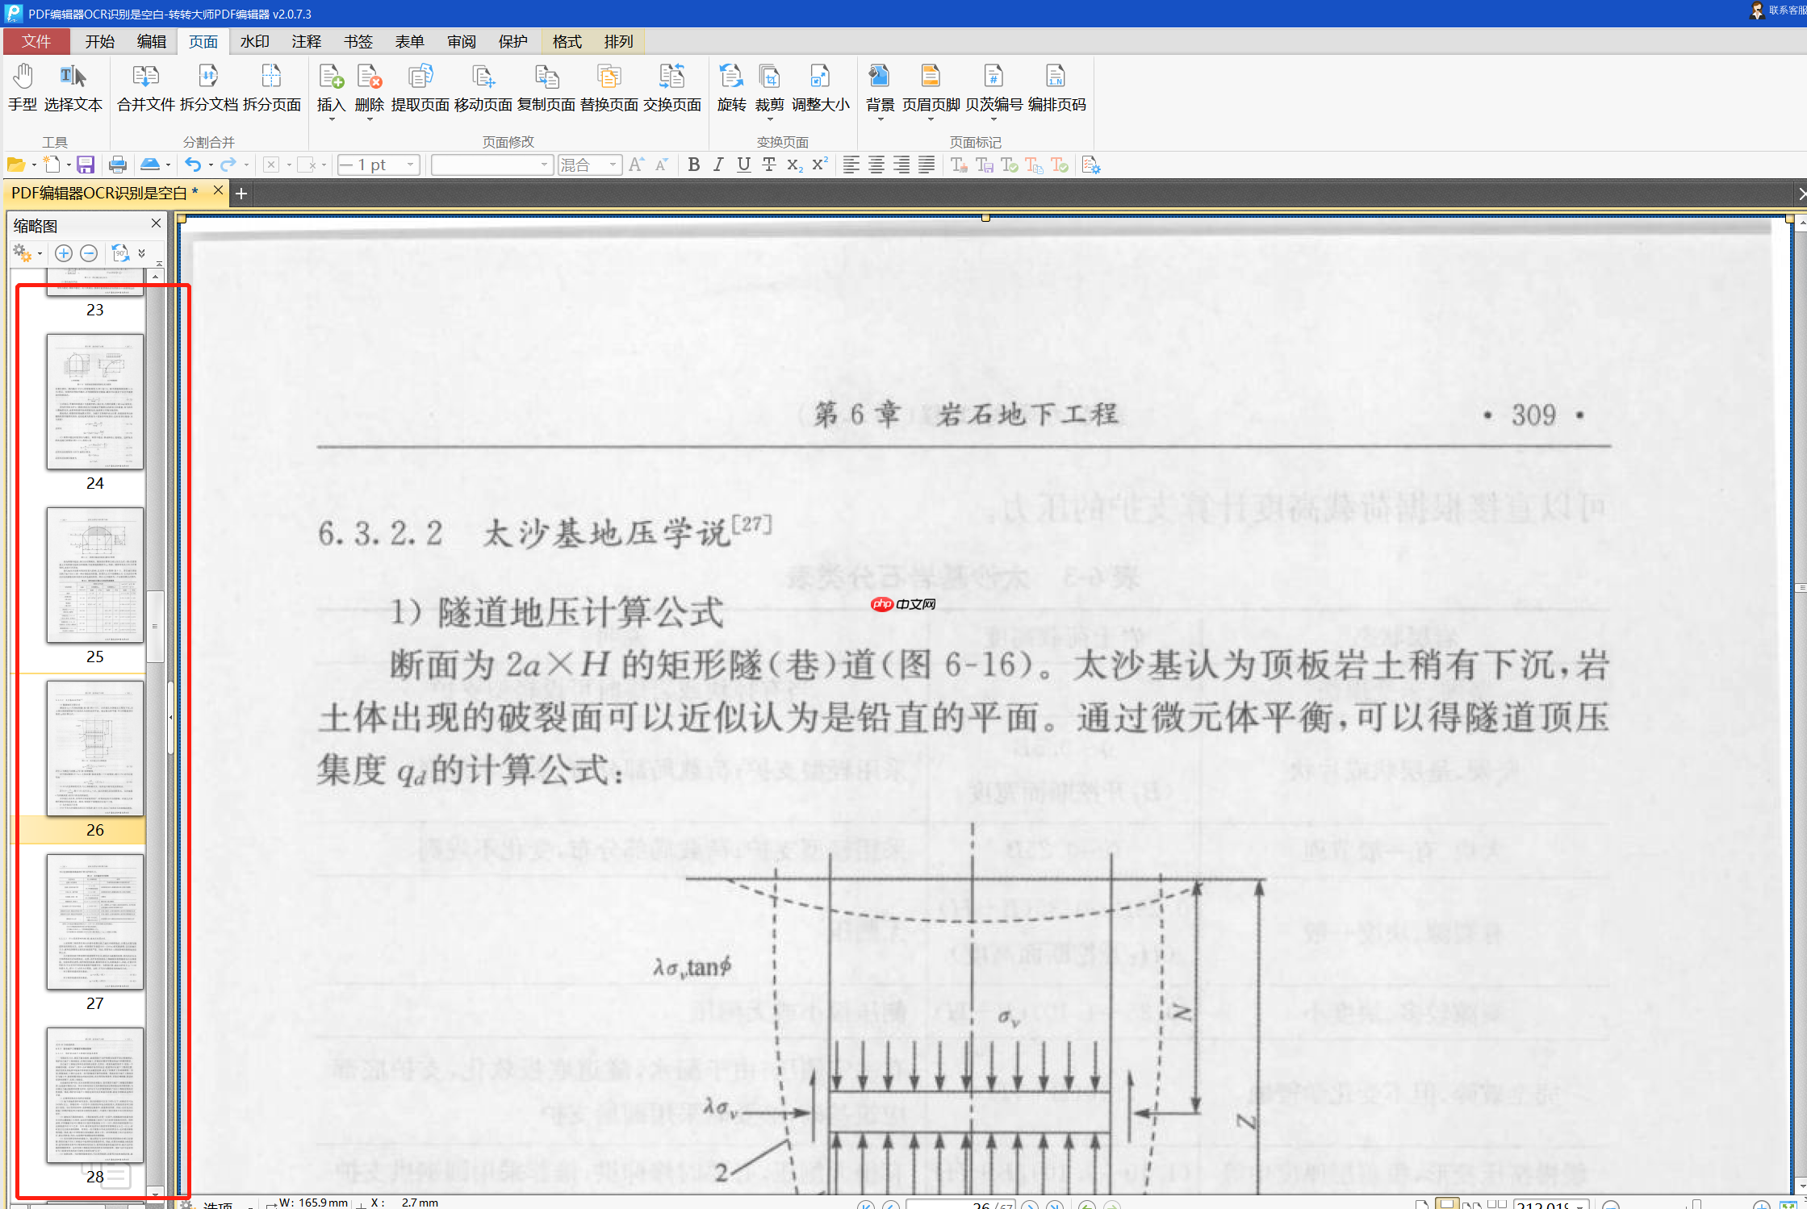
Task: Zoom in thumbnails with plus icon
Action: (x=64, y=254)
